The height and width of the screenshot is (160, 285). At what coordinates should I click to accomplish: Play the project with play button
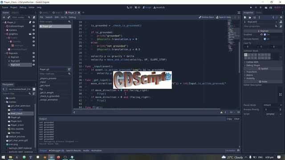pyautogui.click(x=251, y=8)
